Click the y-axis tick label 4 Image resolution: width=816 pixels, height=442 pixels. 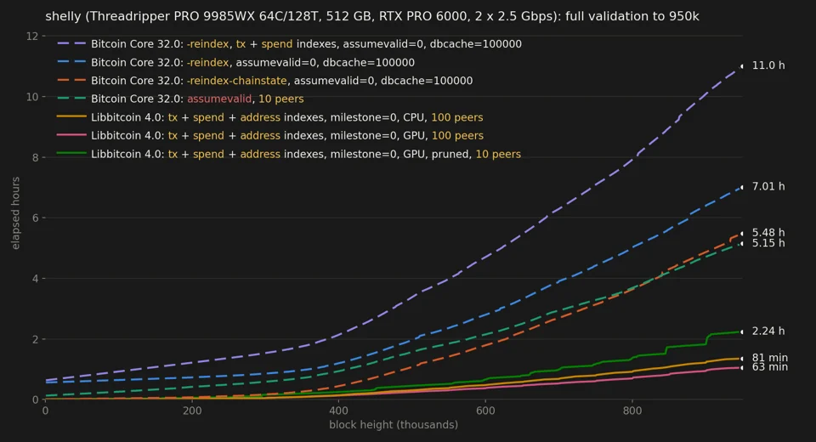click(36, 279)
